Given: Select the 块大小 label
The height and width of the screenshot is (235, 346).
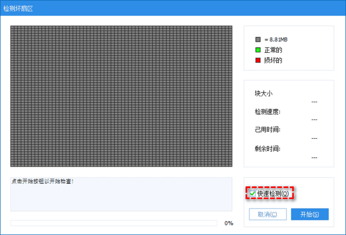Looking at the screenshot, I should (263, 93).
